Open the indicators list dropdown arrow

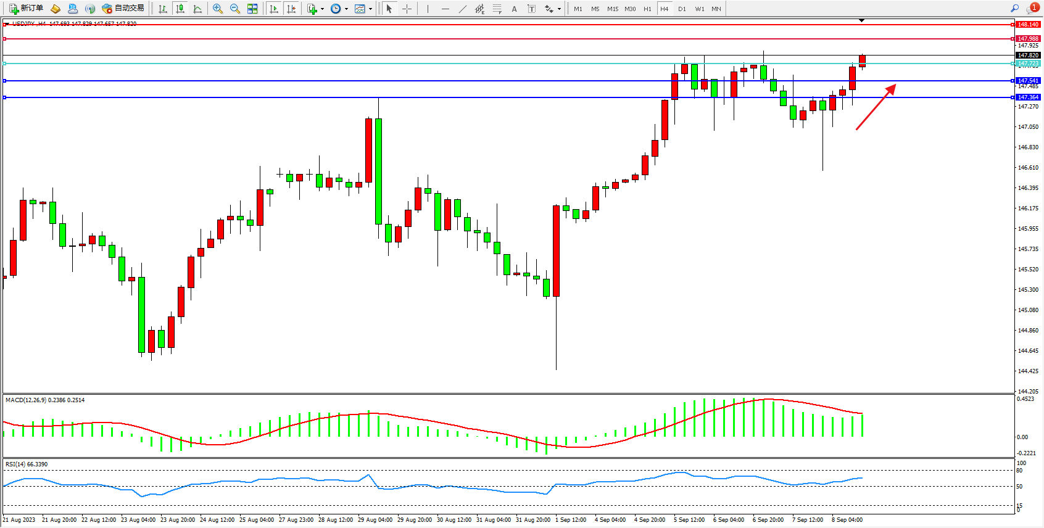tap(322, 9)
